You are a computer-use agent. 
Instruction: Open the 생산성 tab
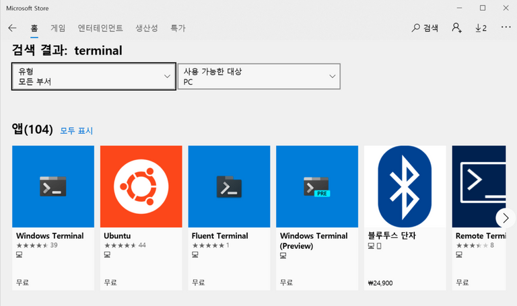point(147,28)
